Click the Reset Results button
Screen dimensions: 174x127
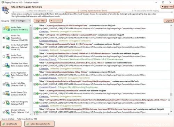(x=11, y=124)
